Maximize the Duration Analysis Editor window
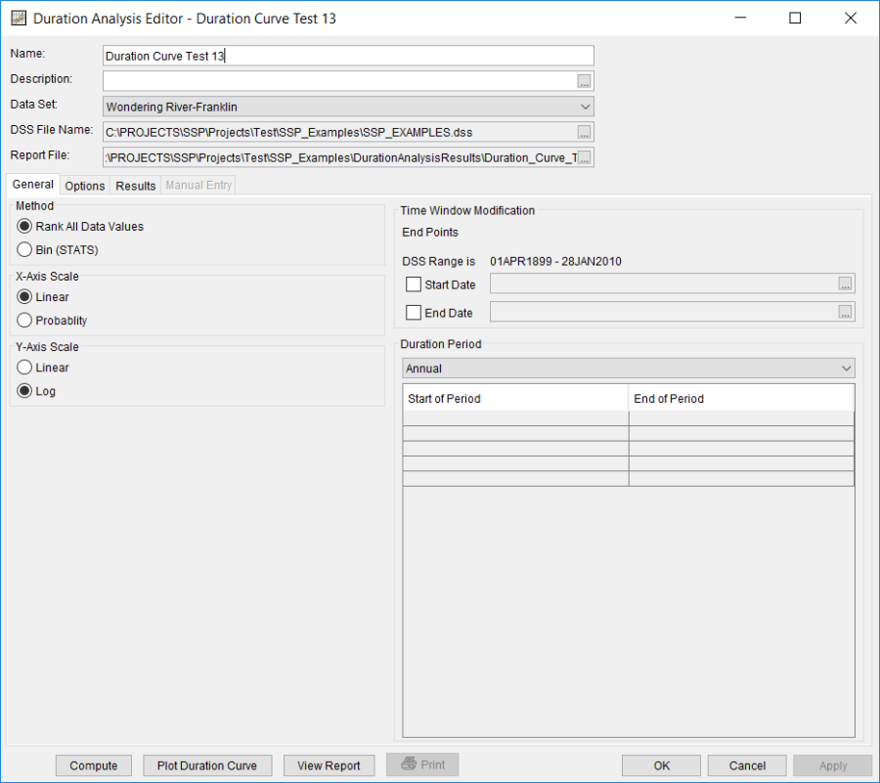The image size is (880, 783). (795, 18)
